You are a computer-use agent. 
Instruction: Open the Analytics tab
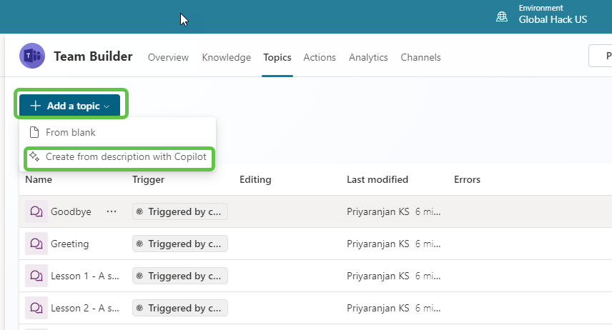(368, 57)
